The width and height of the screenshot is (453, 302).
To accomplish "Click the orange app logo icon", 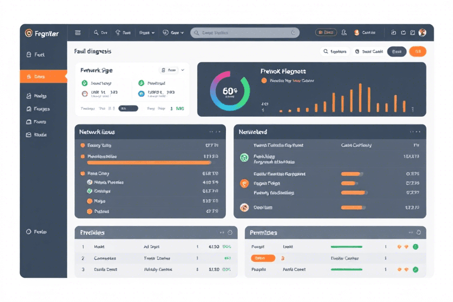I will [28, 33].
